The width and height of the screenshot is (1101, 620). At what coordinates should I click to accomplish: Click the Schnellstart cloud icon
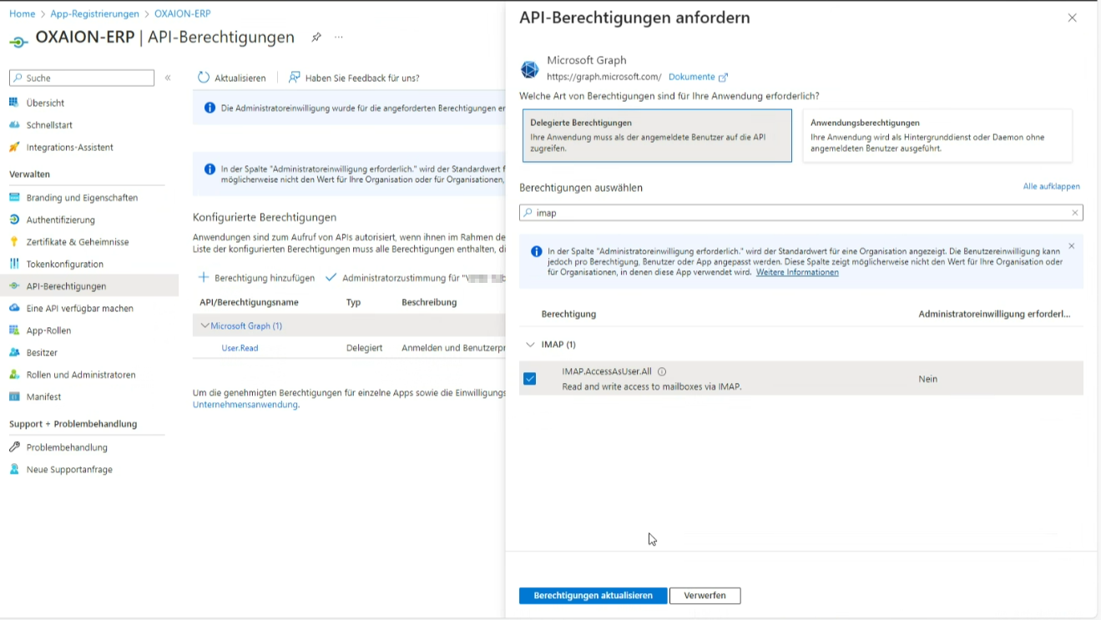coord(14,125)
